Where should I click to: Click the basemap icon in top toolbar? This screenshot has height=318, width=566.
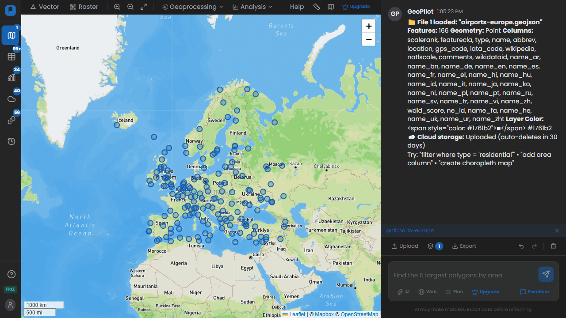331,7
